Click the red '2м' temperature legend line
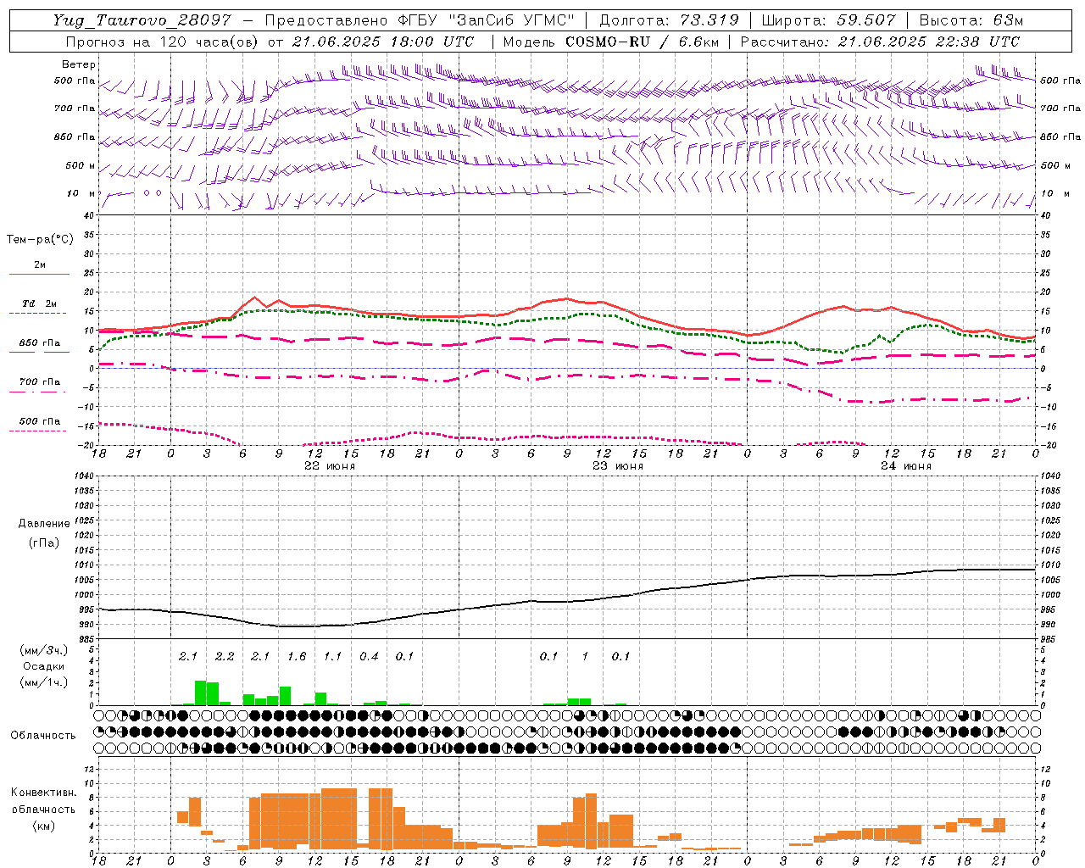 [x=40, y=274]
